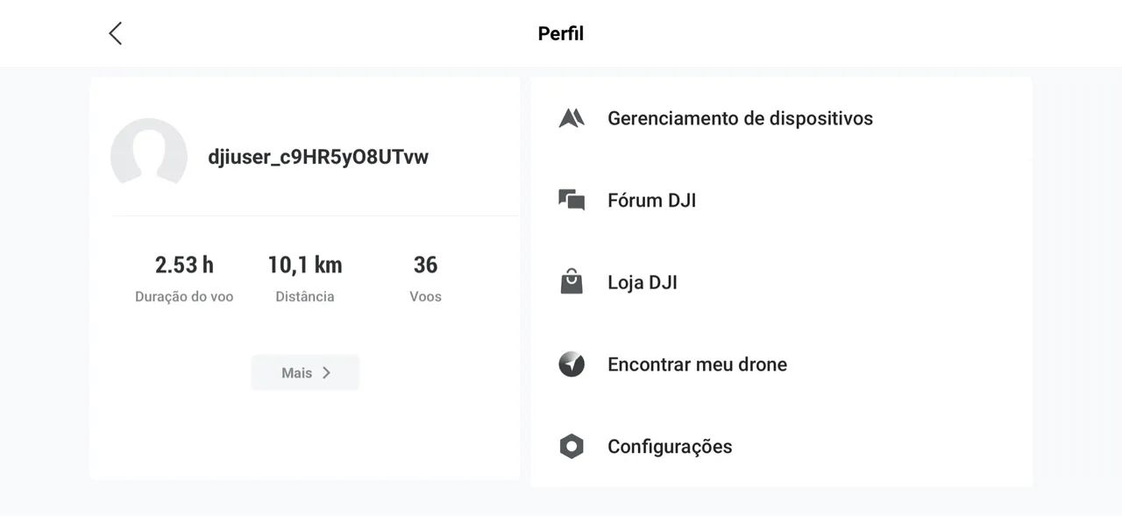
Task: Select the Perfil title tab
Action: (561, 32)
